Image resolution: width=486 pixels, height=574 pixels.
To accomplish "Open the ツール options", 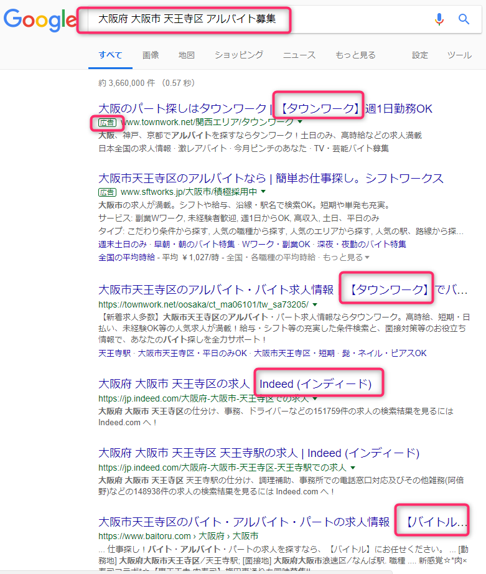I will (459, 55).
